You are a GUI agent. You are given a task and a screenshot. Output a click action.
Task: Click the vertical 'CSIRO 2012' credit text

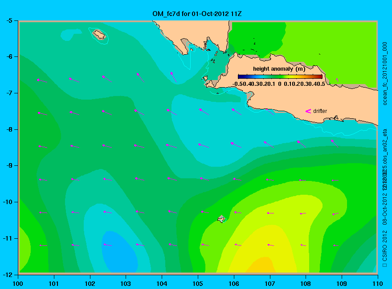click(385, 246)
